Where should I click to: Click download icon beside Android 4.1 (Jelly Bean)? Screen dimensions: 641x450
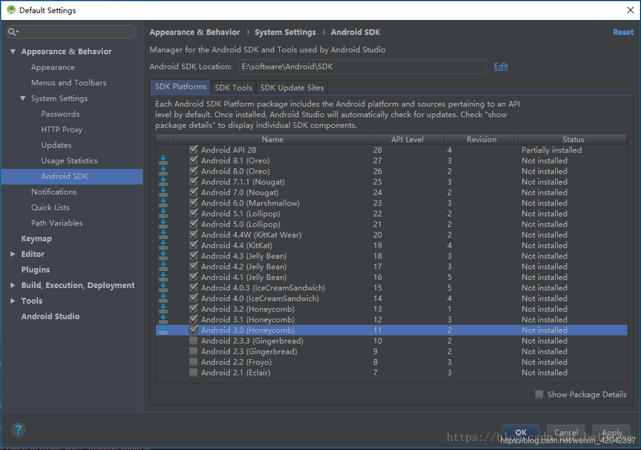[x=163, y=277]
